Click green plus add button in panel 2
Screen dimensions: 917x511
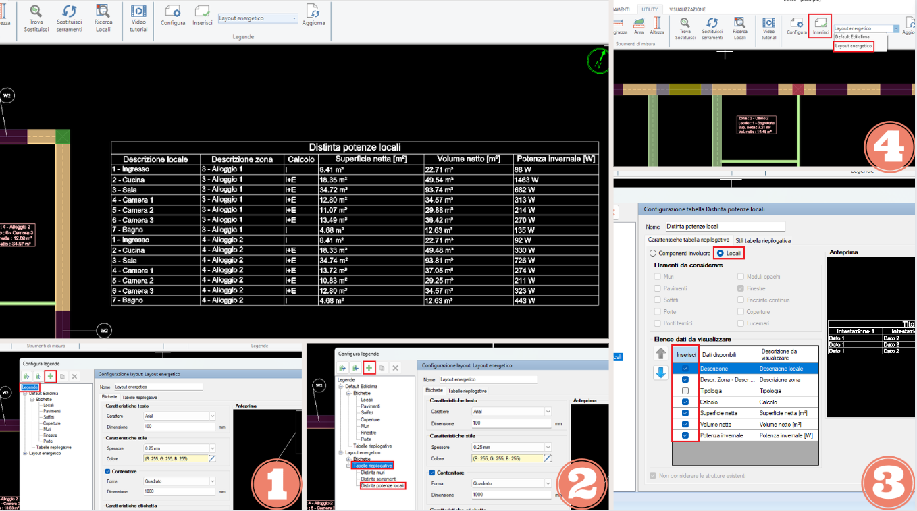(x=369, y=368)
